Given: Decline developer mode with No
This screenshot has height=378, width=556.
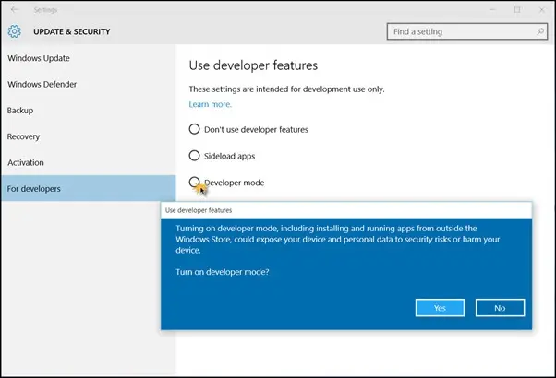Looking at the screenshot, I should 500,308.
